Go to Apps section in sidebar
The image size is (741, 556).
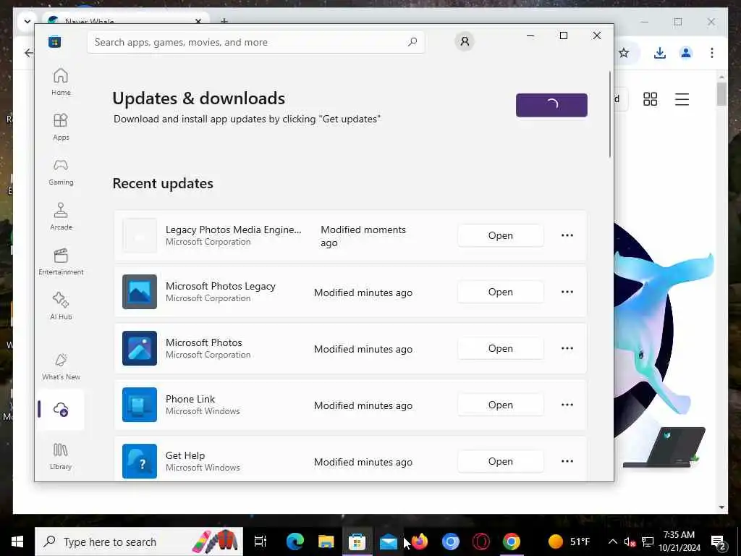61,127
